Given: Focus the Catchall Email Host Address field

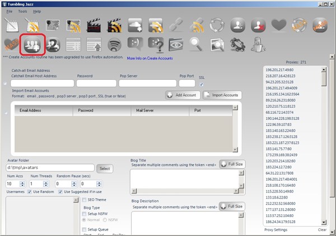Looking at the screenshot, I should tap(42, 83).
